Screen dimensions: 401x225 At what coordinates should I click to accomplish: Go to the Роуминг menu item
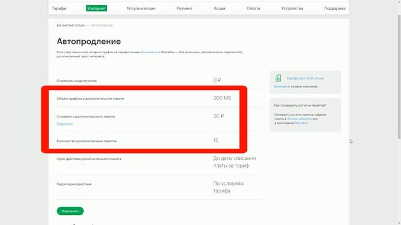tap(184, 8)
